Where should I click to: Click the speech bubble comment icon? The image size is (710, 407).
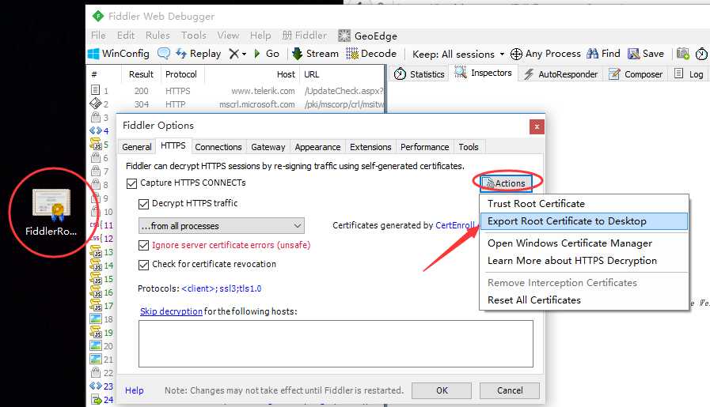point(164,54)
